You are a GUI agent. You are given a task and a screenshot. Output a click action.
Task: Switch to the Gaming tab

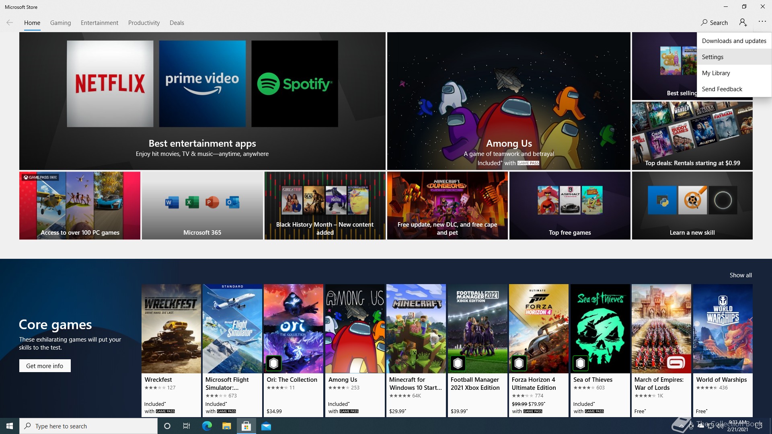60,23
